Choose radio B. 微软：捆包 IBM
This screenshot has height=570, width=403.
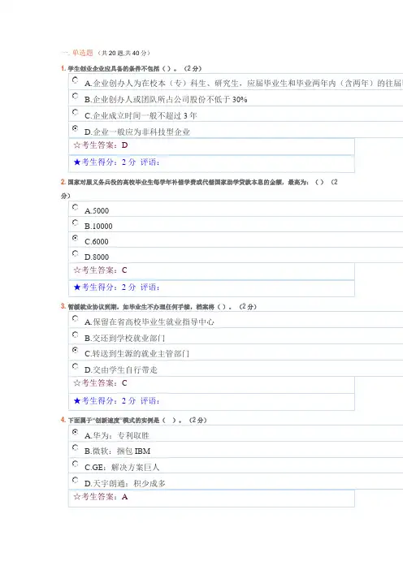click(x=76, y=447)
